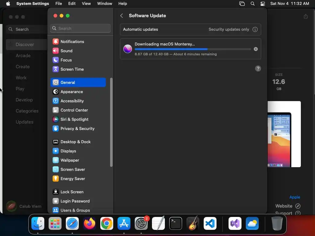Screen dimensions: 315x236
Task: Click the macOS Monterey icon
Action: 128,49
